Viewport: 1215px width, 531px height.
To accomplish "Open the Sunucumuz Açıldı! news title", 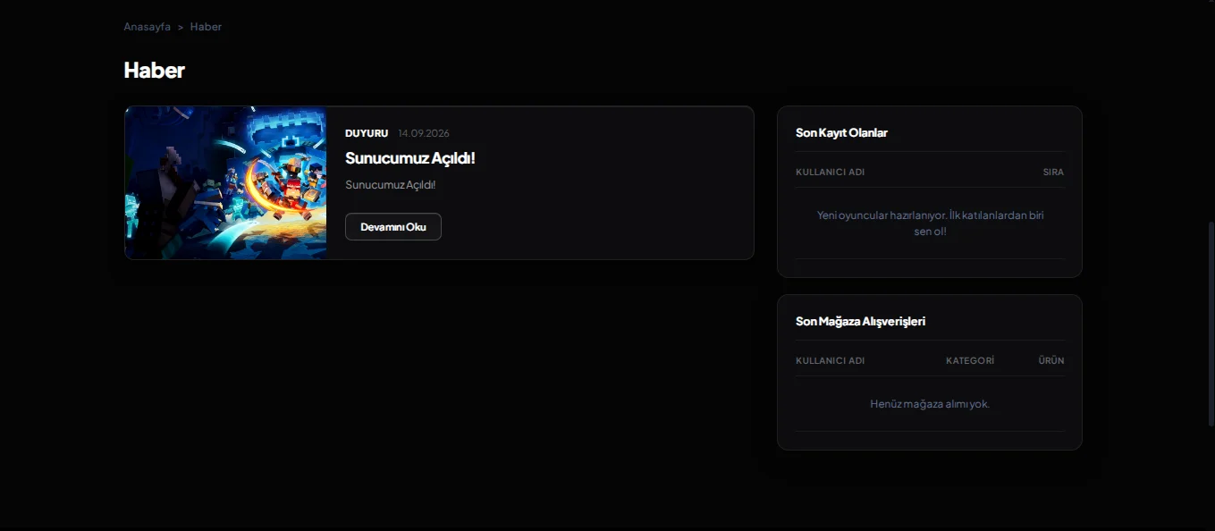I will 410,157.
